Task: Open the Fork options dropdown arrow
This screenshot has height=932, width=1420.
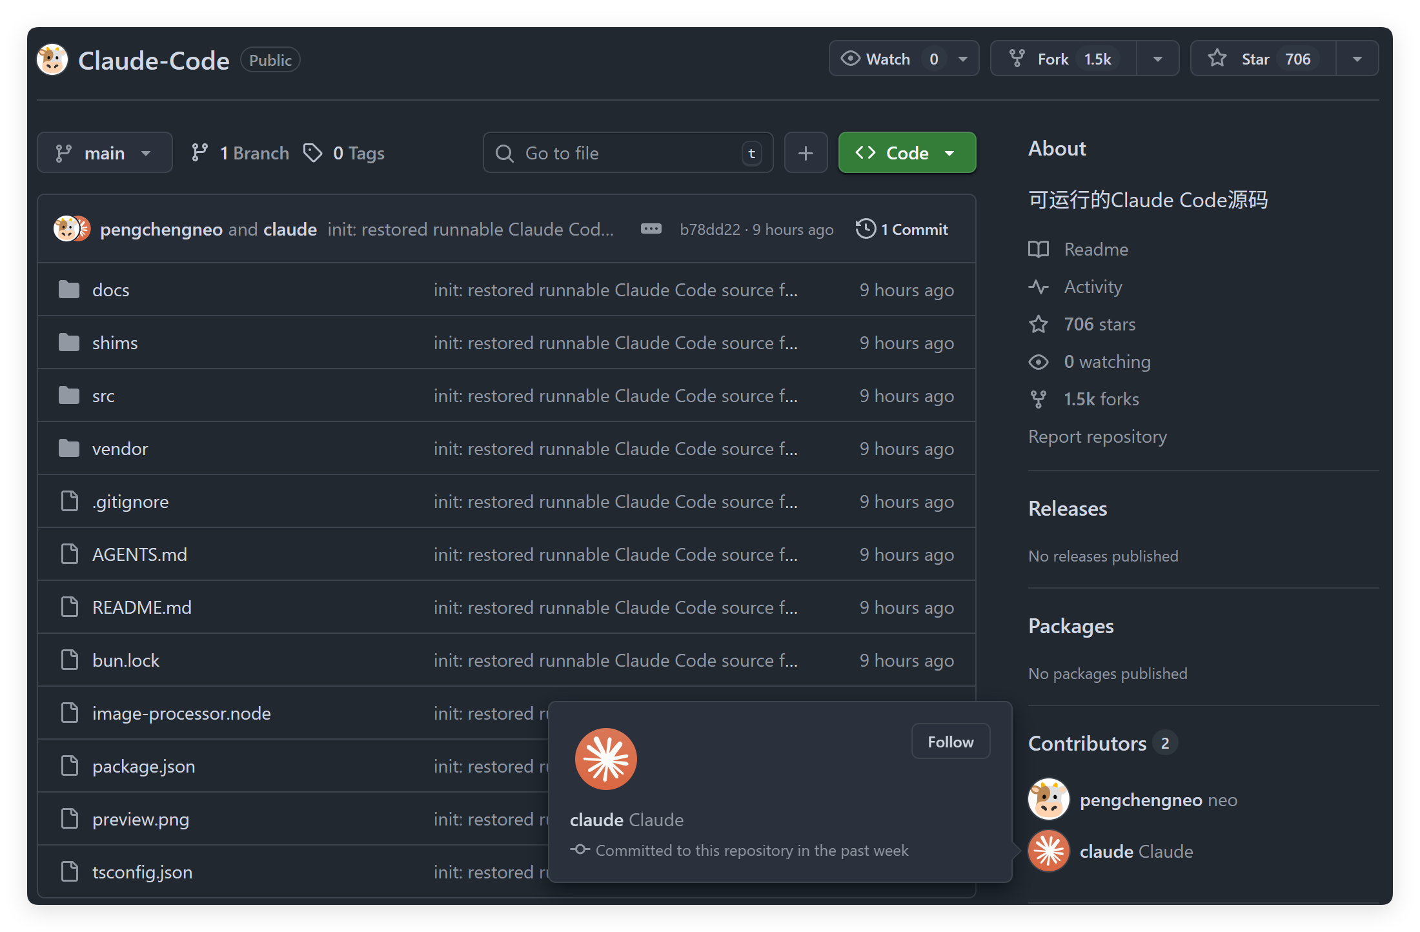Action: coord(1158,59)
